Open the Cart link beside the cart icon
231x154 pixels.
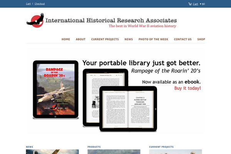195,4
